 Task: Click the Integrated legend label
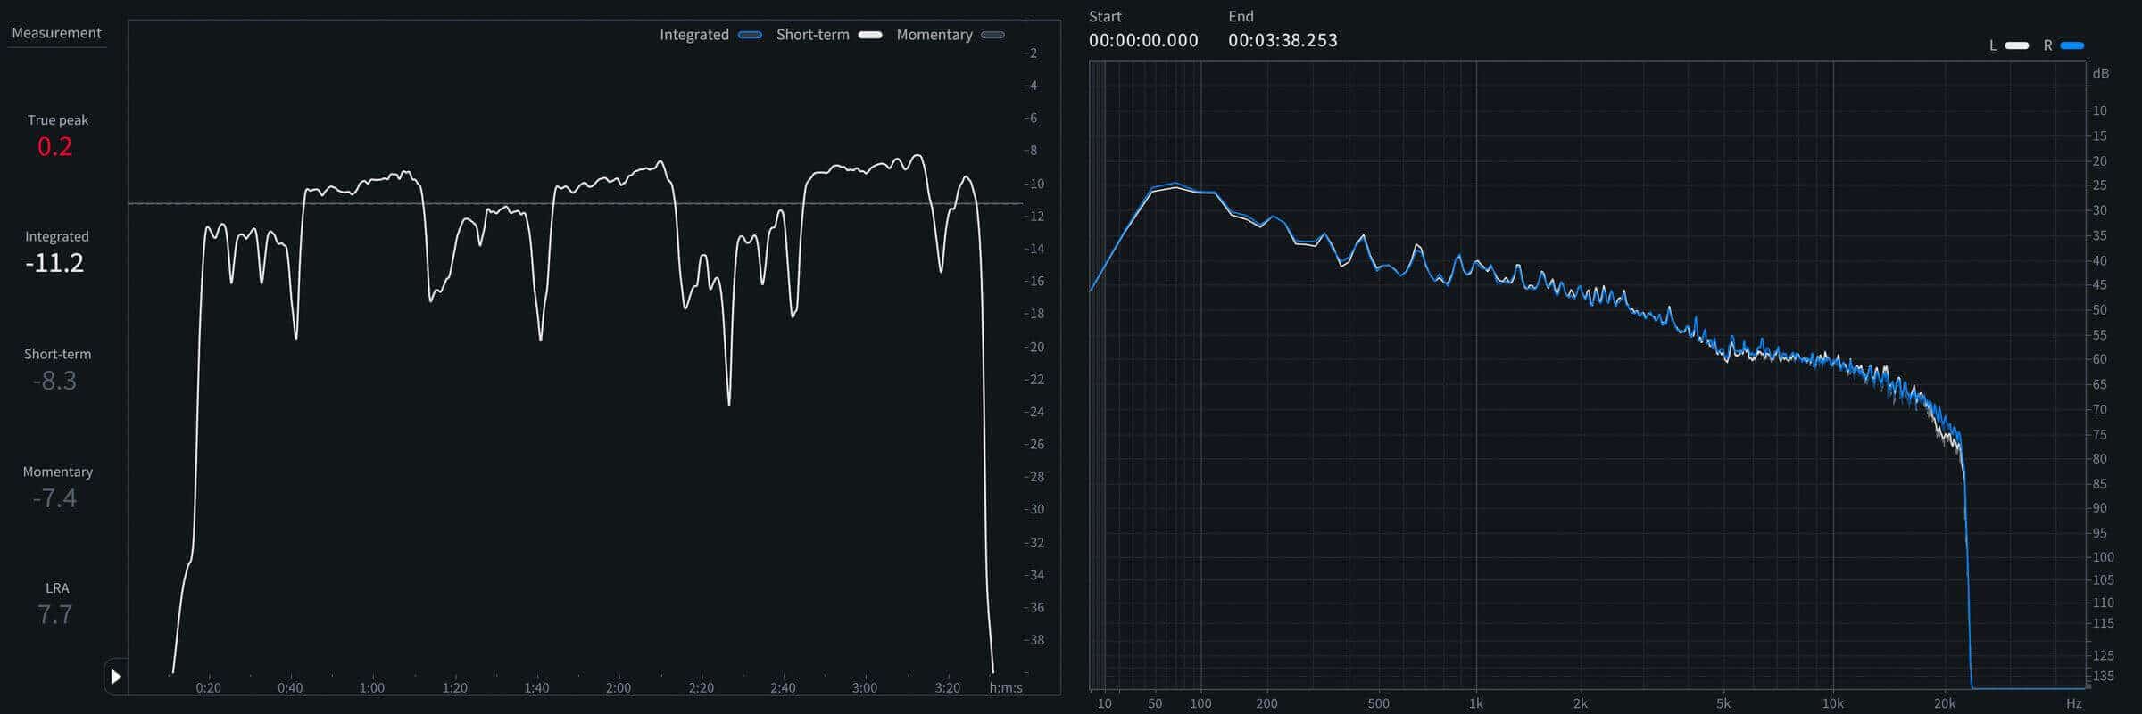(x=694, y=35)
